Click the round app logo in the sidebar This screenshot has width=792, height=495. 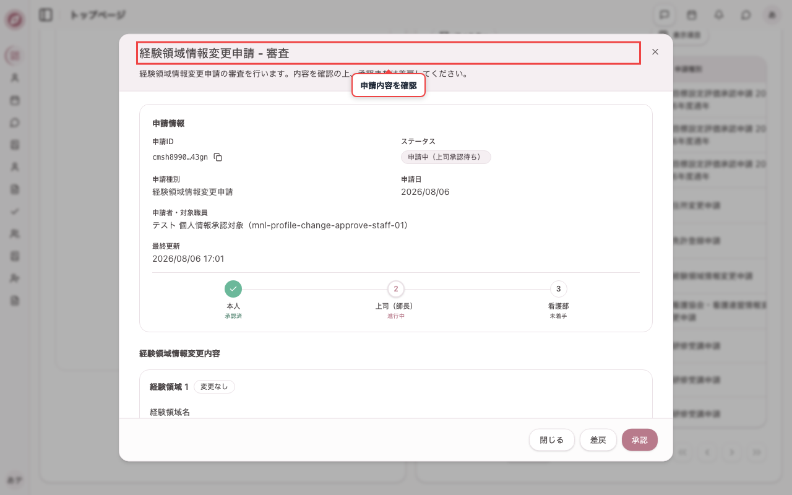click(15, 19)
